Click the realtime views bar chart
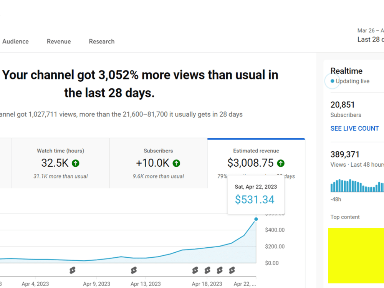 pyautogui.click(x=357, y=185)
